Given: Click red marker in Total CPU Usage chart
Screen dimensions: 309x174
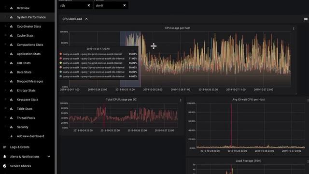Looking at the screenshot, I should 104,116.
